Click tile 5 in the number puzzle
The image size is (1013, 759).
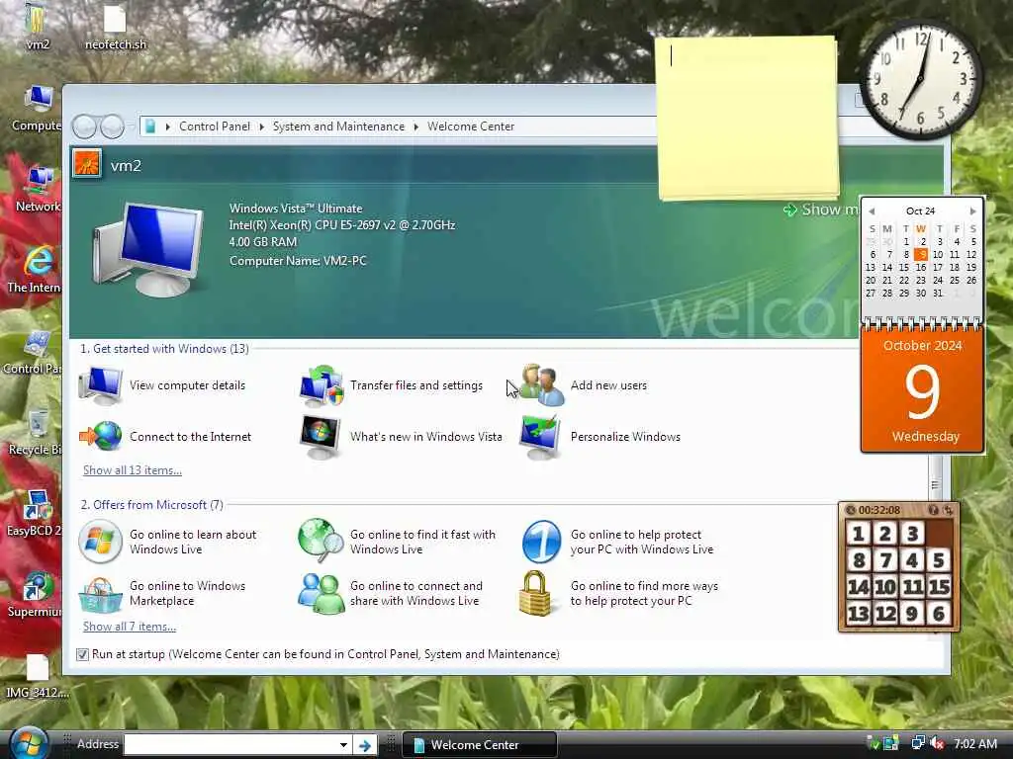[939, 559]
